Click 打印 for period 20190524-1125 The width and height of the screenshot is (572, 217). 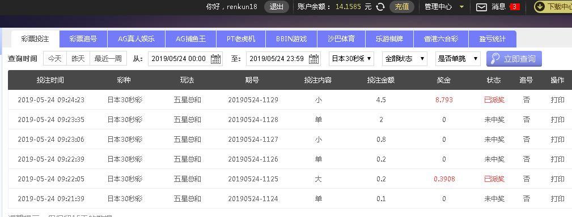tap(557, 179)
